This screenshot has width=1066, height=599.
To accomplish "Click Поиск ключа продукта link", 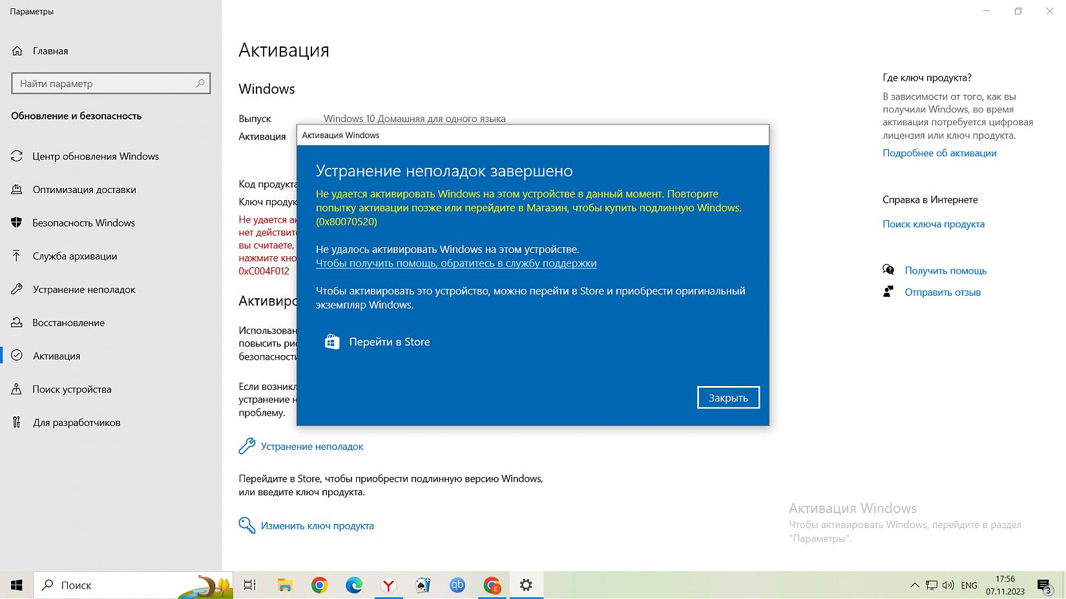I will click(934, 224).
